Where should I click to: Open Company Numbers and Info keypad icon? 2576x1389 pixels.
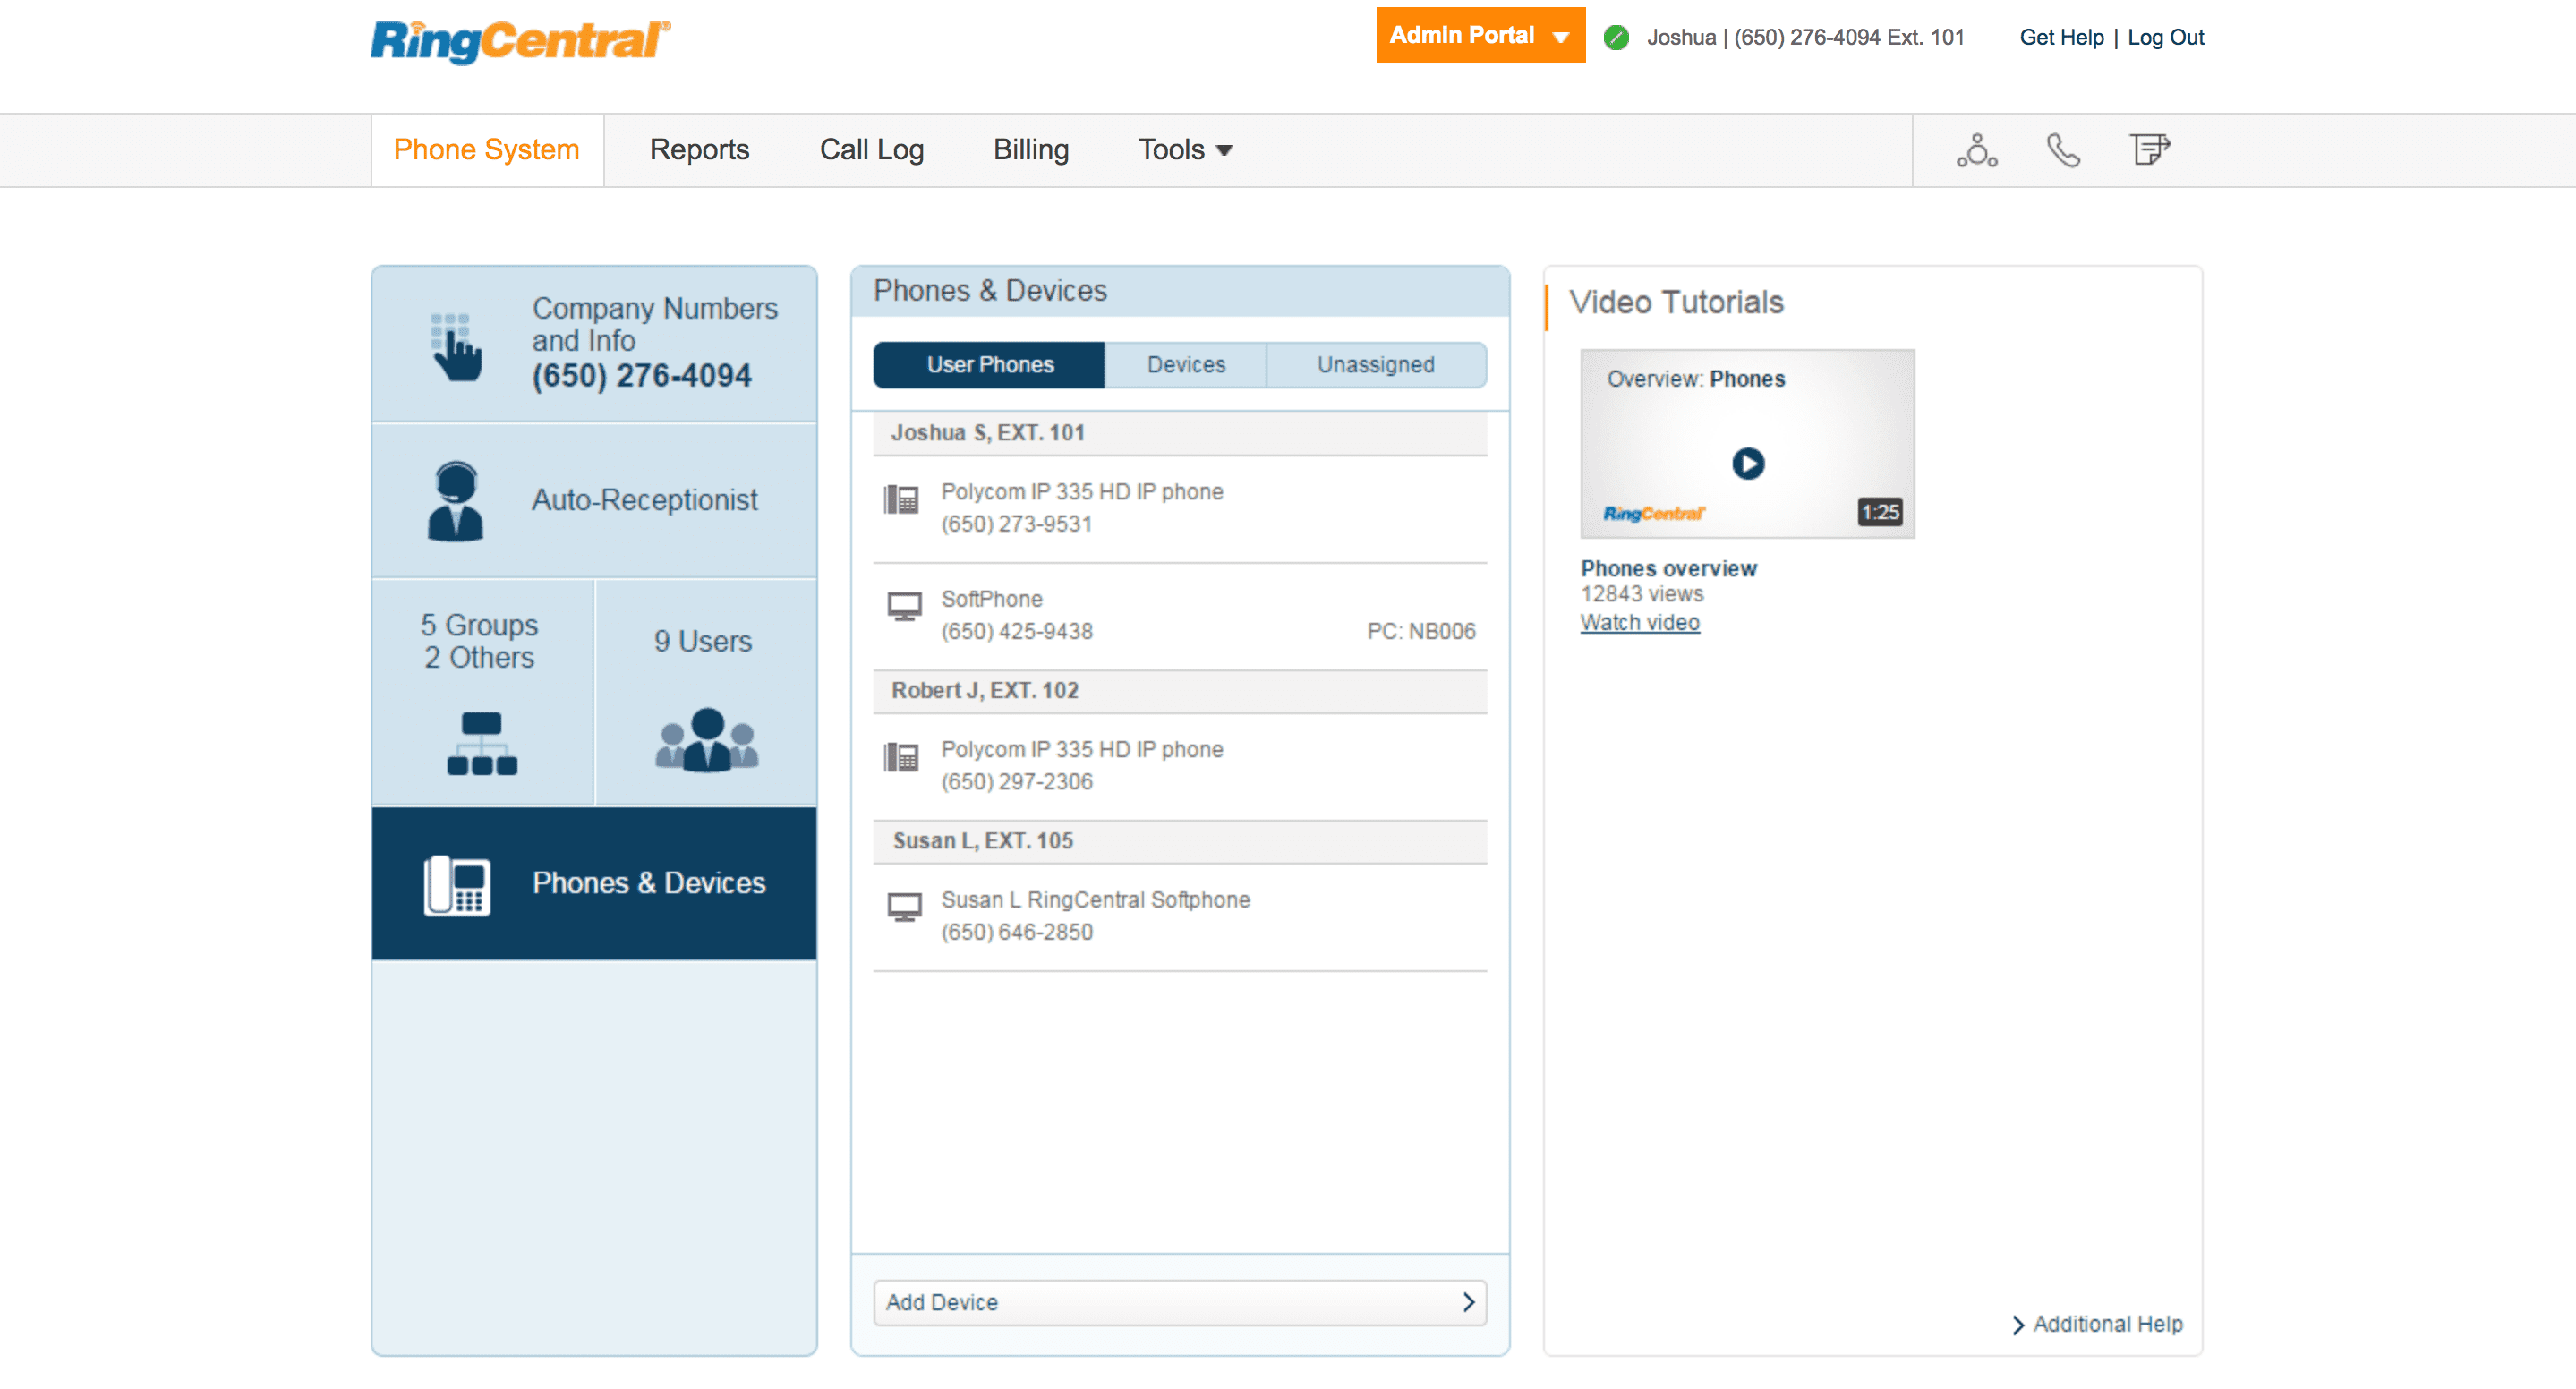coord(456,346)
